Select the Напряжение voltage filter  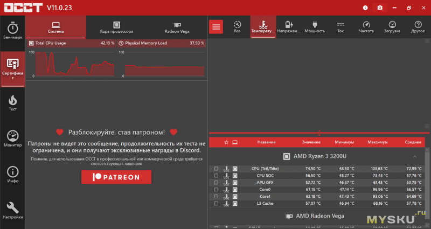click(x=289, y=27)
